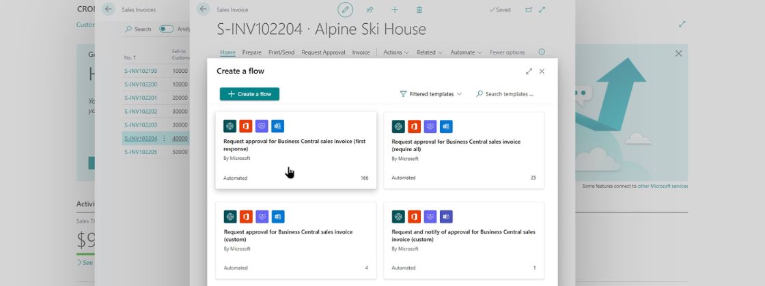Click the expand arrows icon on background page
The image size is (765, 286).
tap(682, 24)
